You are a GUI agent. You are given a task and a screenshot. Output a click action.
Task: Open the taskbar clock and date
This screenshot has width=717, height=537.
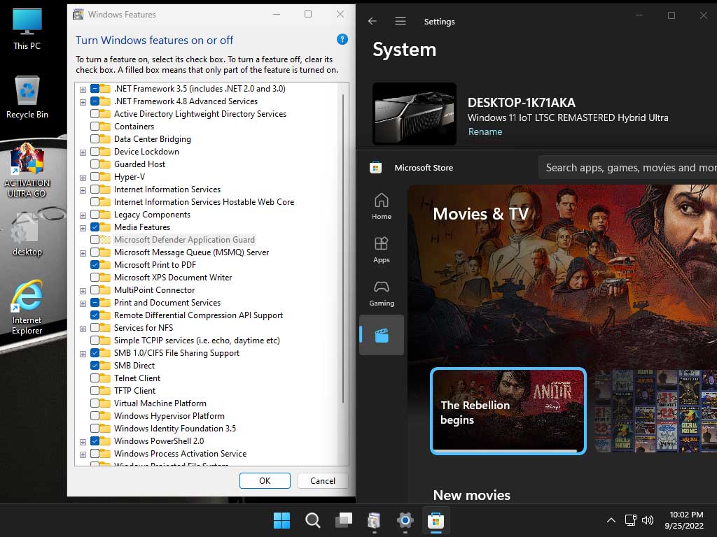click(683, 520)
